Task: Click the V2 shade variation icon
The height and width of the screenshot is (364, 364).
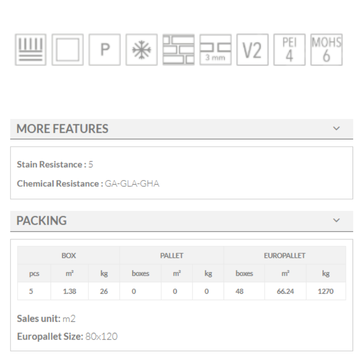Action: pos(252,50)
